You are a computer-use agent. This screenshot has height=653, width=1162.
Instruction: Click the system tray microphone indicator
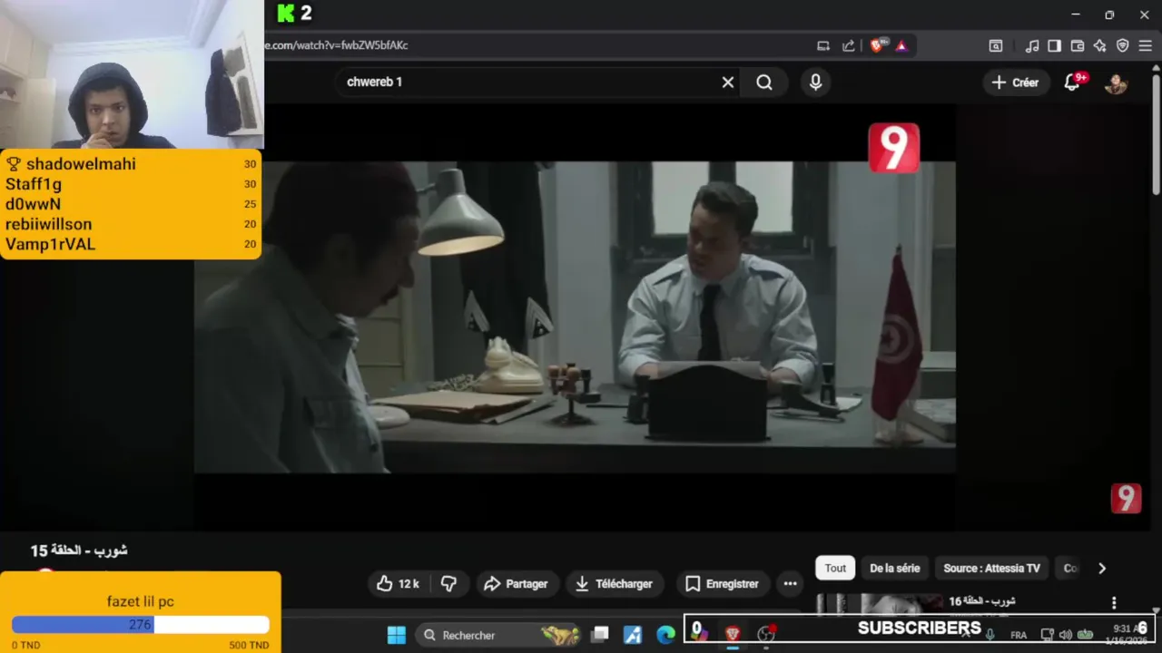click(990, 635)
